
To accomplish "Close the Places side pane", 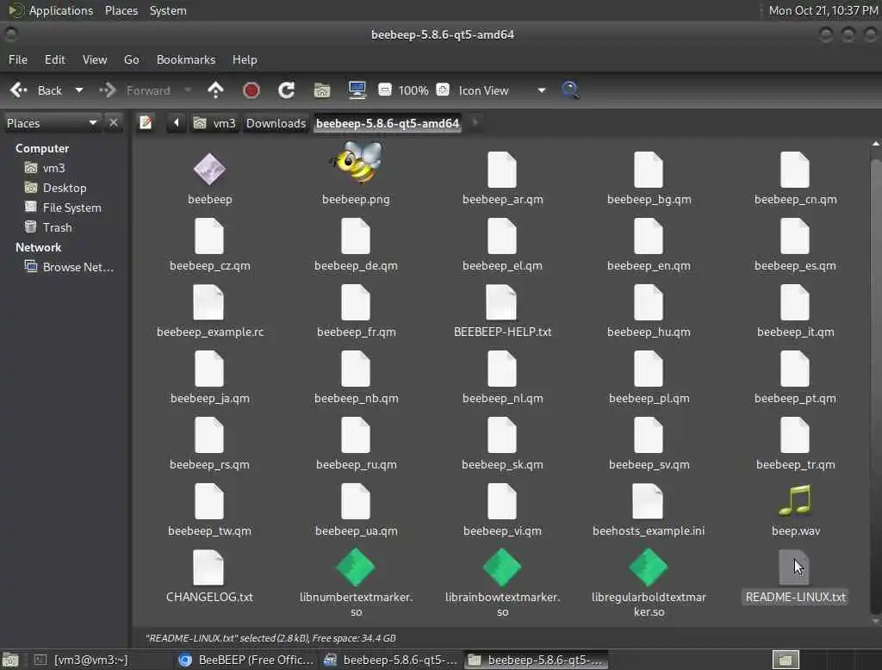I will [x=114, y=122].
